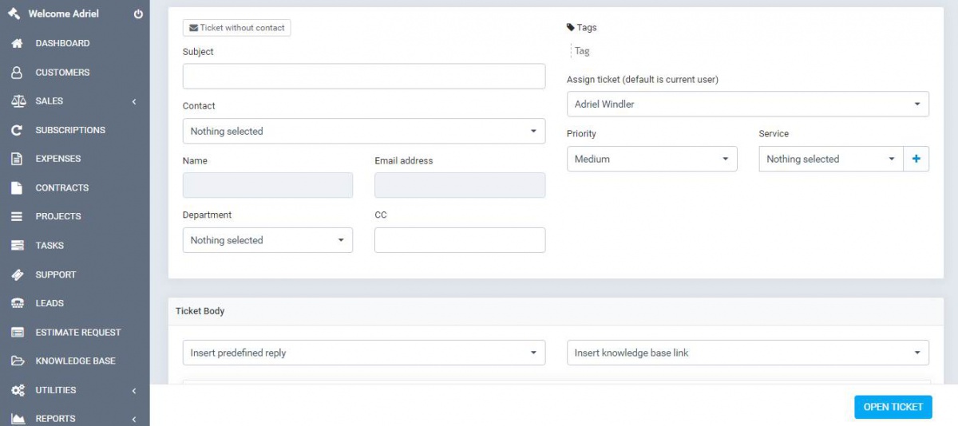Click the Leads phone icon
The width and height of the screenshot is (958, 426).
tap(17, 303)
